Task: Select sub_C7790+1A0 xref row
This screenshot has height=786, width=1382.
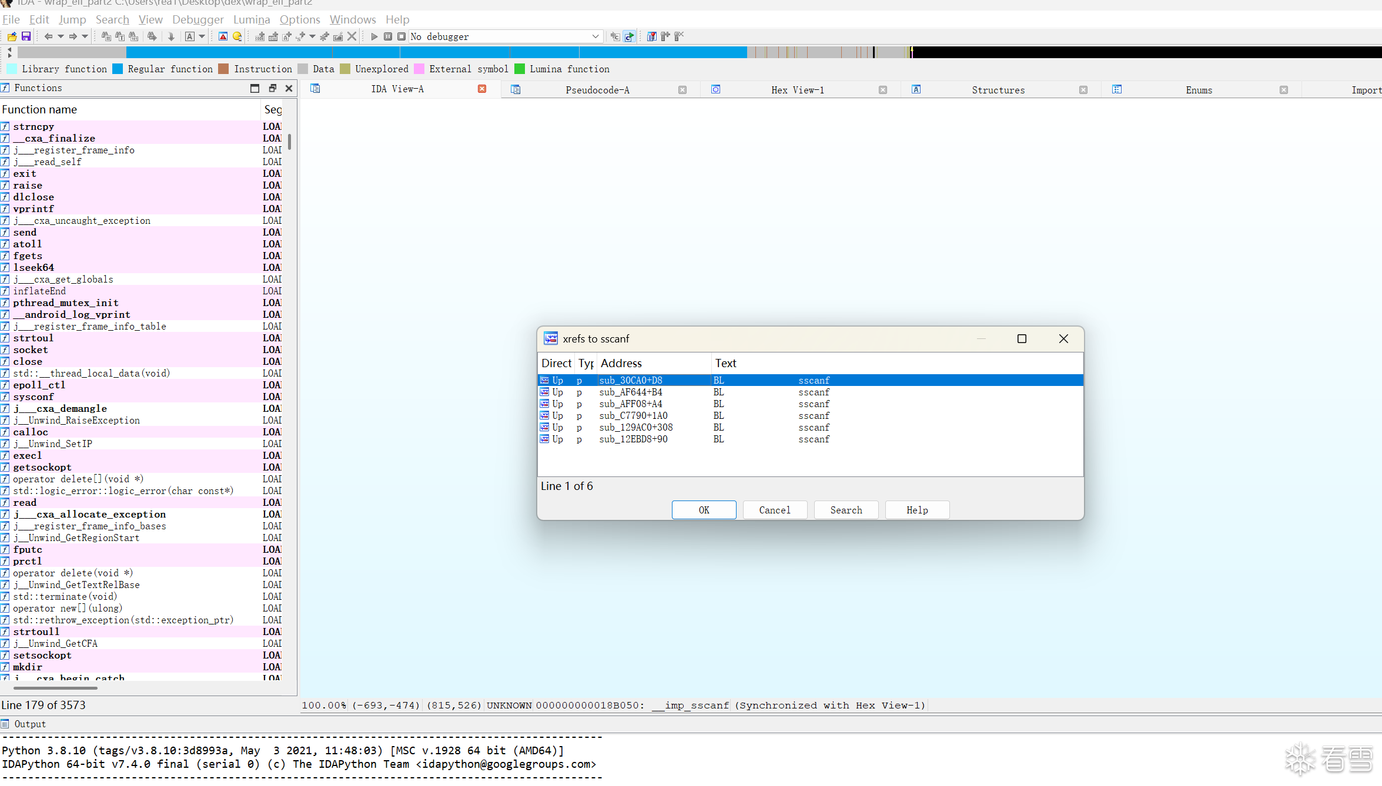Action: coord(633,416)
